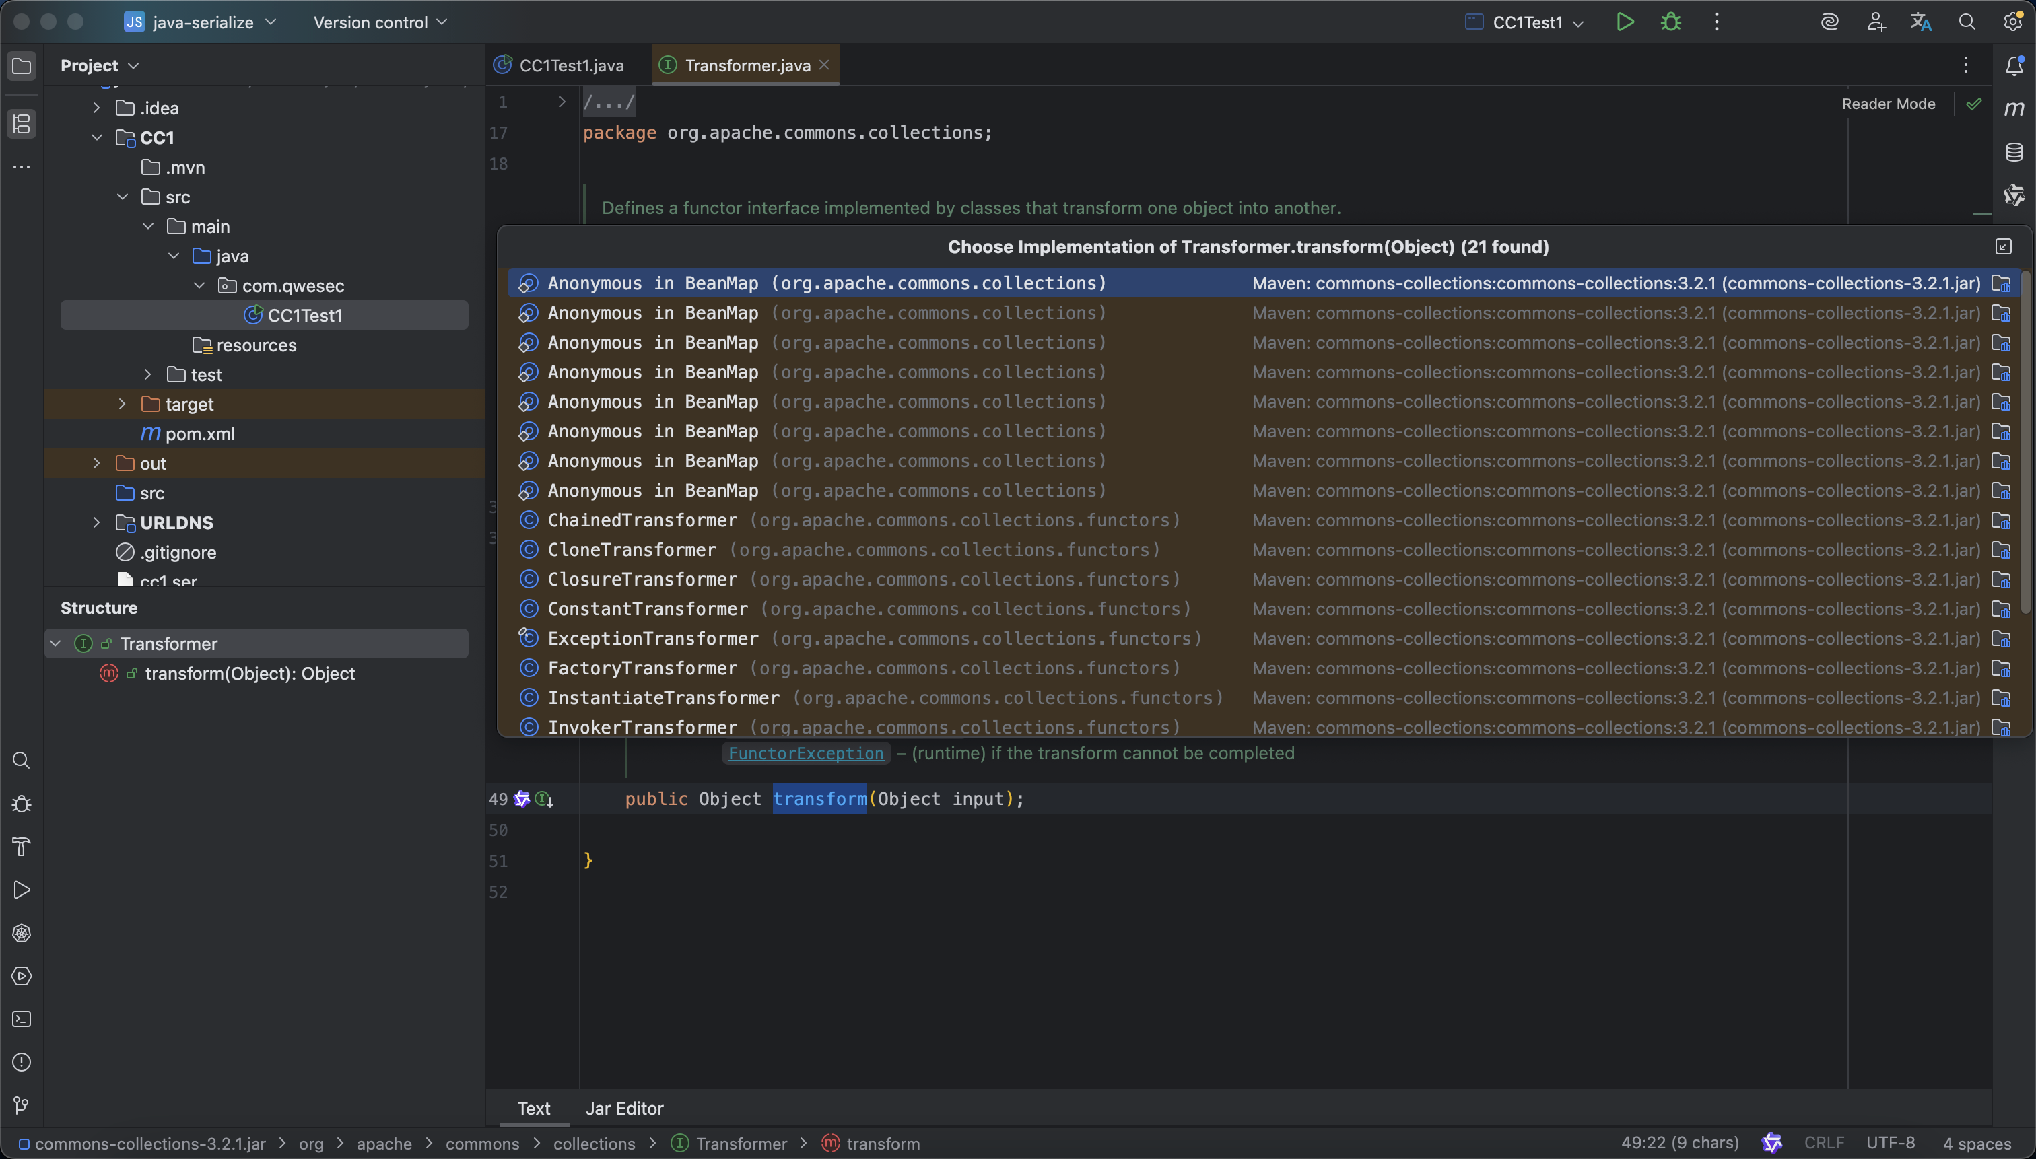The height and width of the screenshot is (1159, 2036).
Task: Collapse the CC1 module folder
Action: [x=96, y=138]
